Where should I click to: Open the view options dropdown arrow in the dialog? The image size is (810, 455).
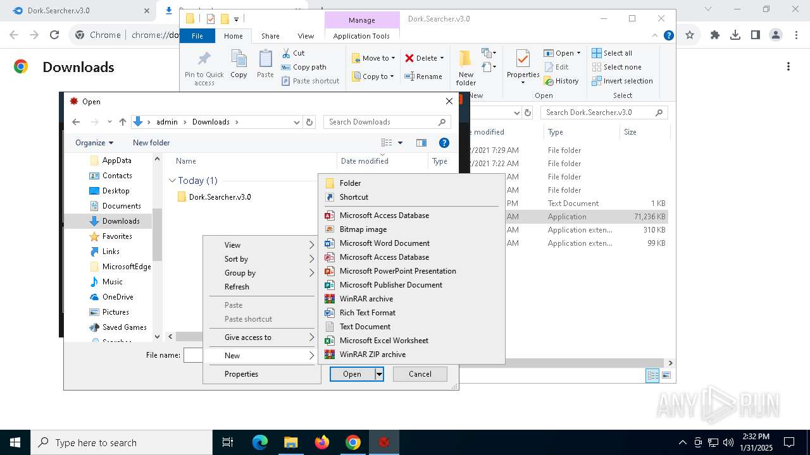pos(400,143)
